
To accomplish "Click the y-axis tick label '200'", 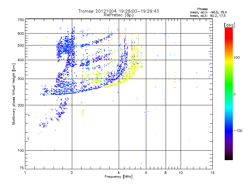I will pyautogui.click(x=21, y=105).
